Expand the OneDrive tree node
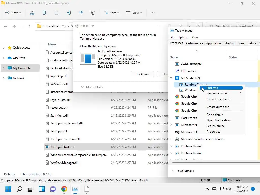This screenshot has height=195, width=260. pyautogui.click(x=4, y=58)
